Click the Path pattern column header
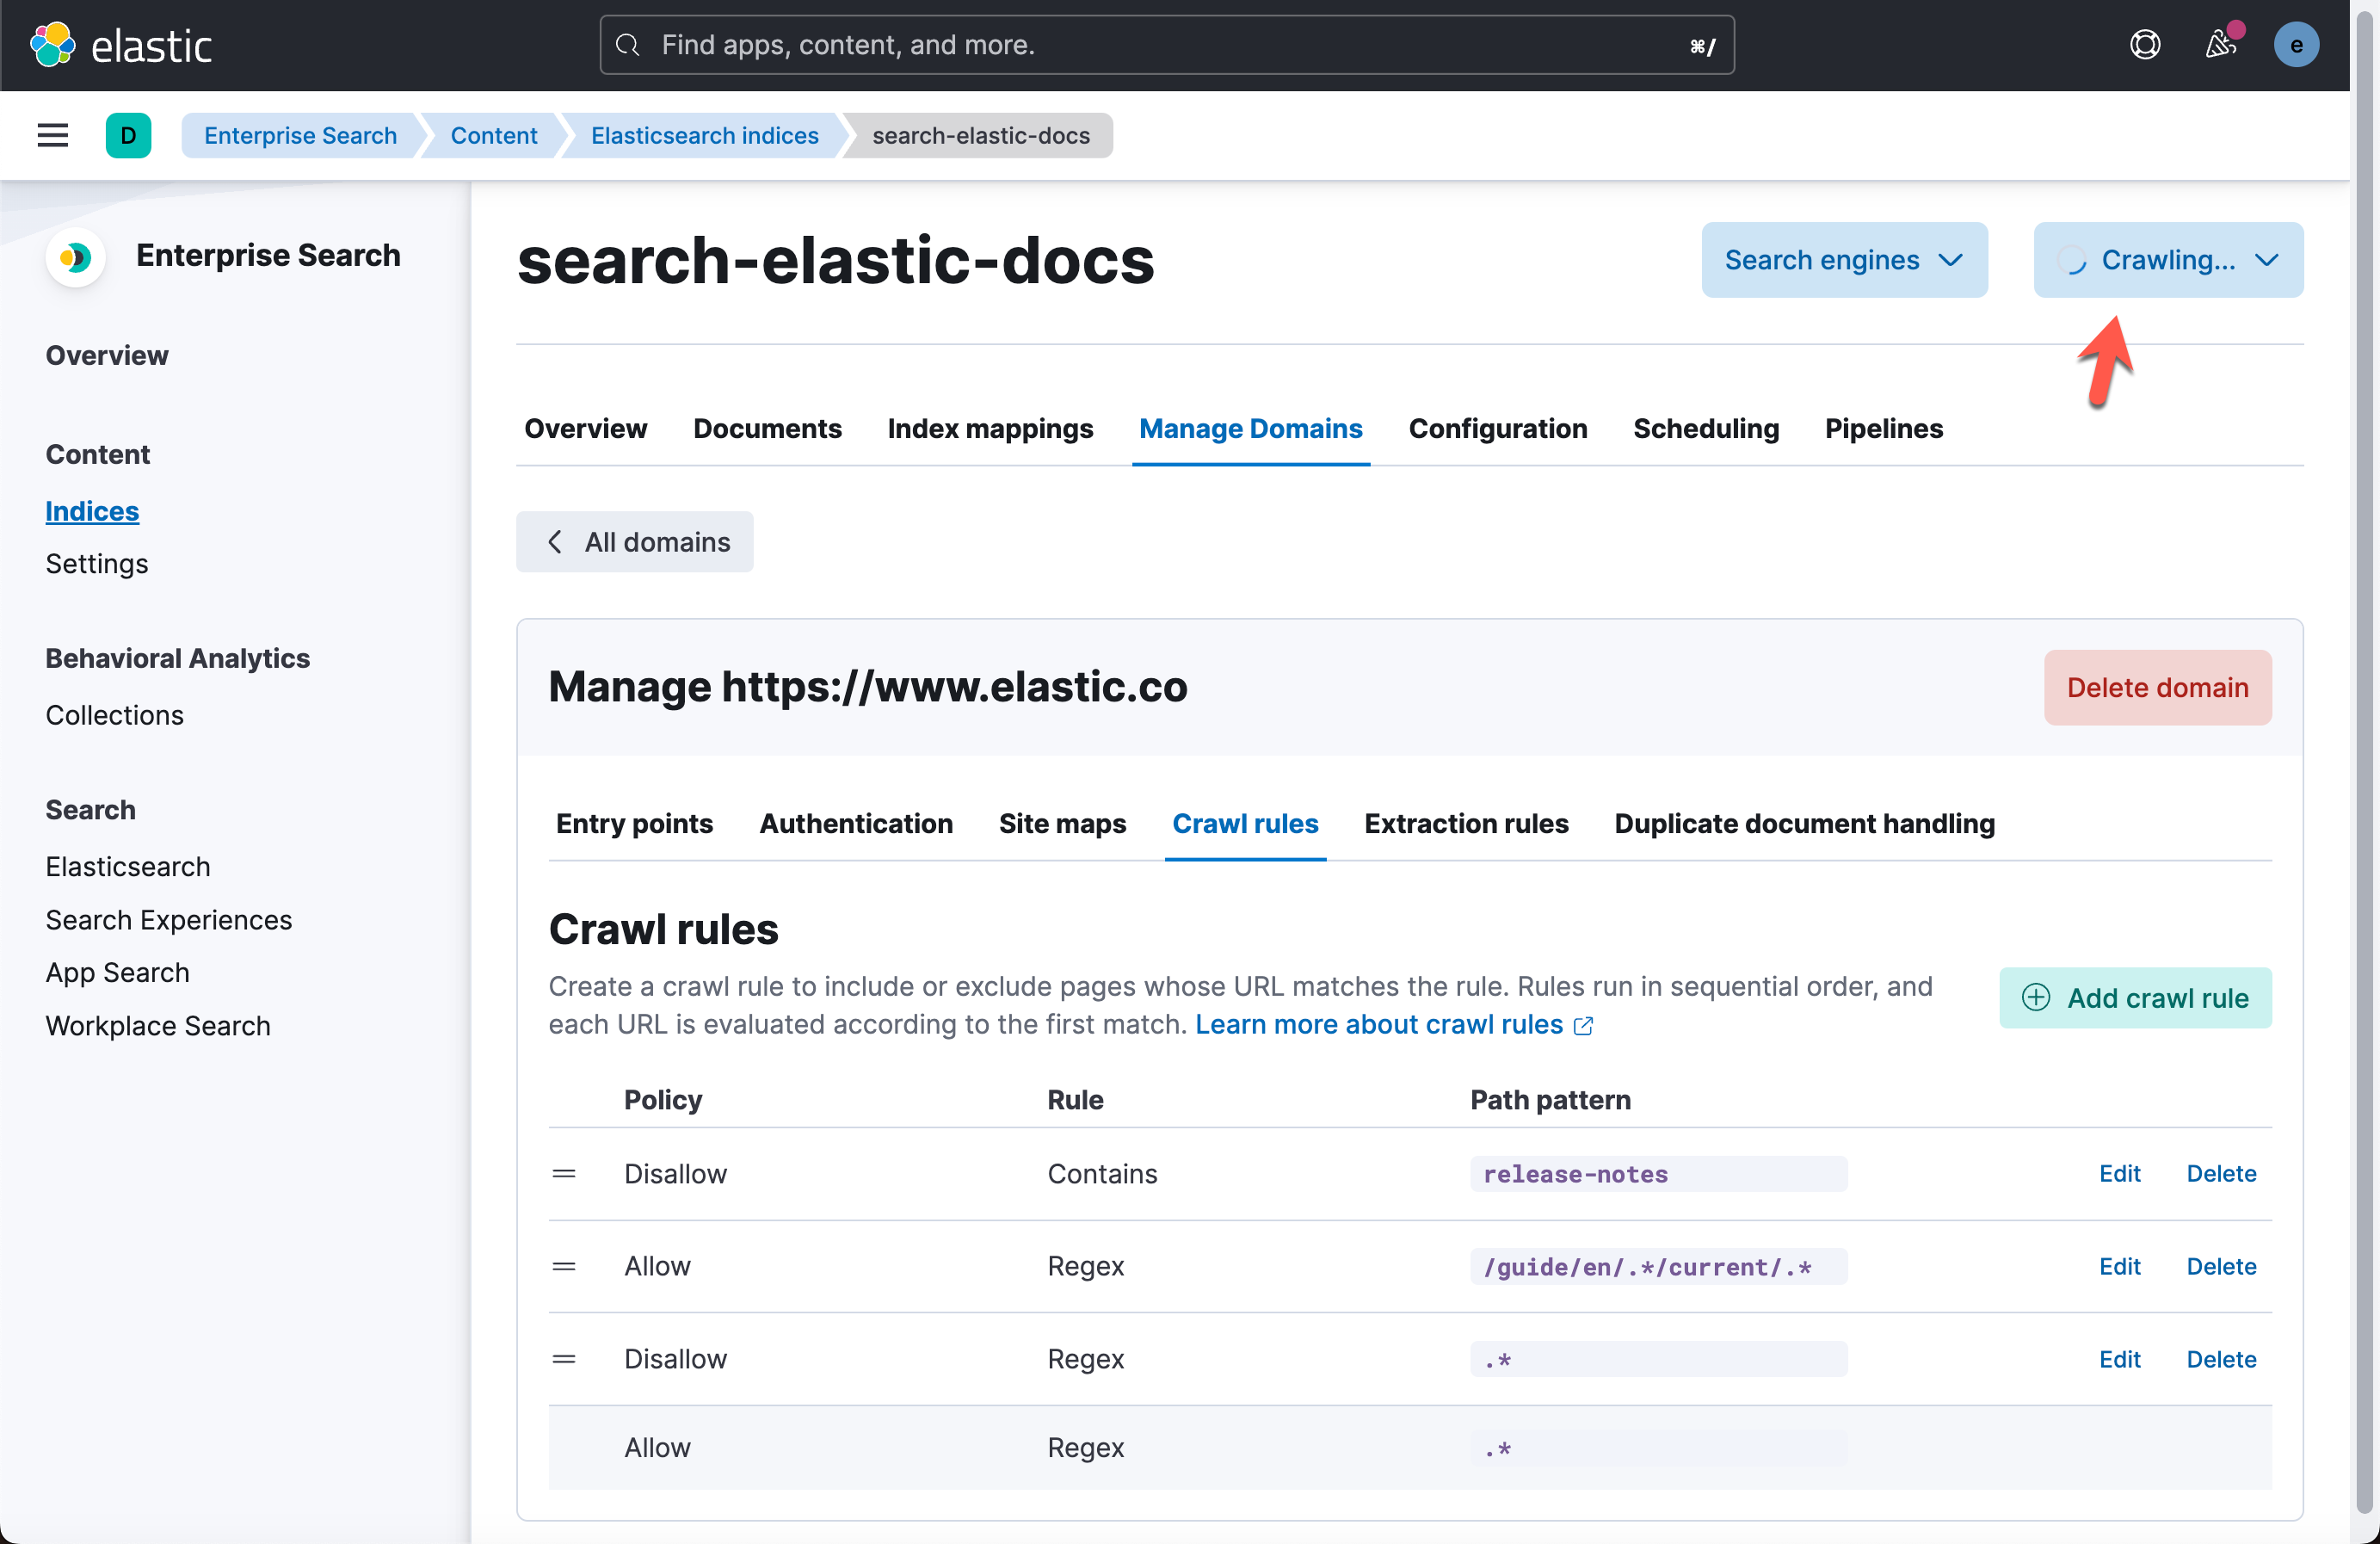 (1550, 1100)
